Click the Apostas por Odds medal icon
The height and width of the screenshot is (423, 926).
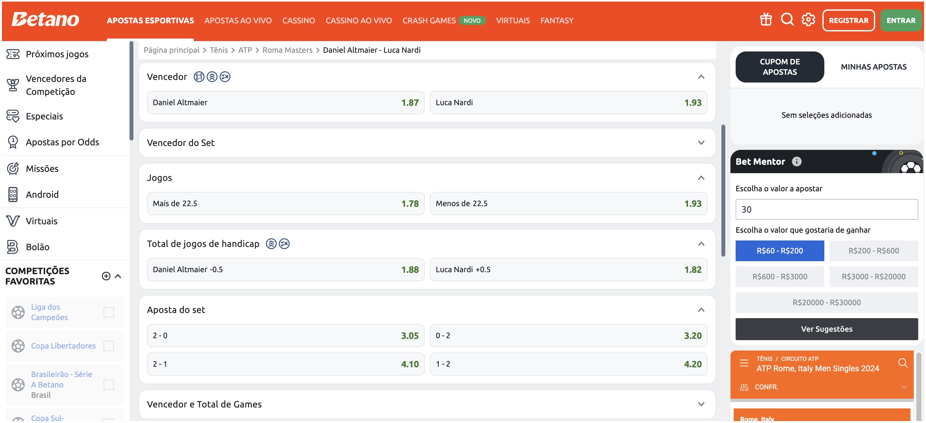pos(13,142)
